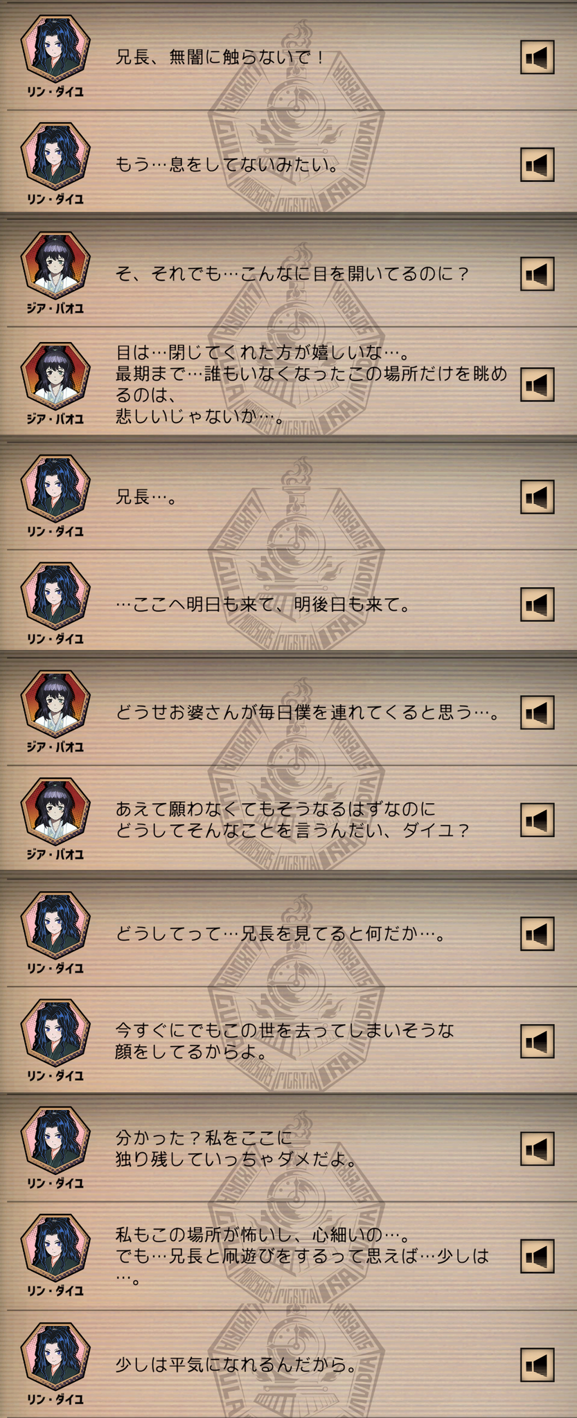This screenshot has height=1418, width=577.
Task: Play voice for こんなに目を開いてるのに？ line
Action: click(537, 273)
